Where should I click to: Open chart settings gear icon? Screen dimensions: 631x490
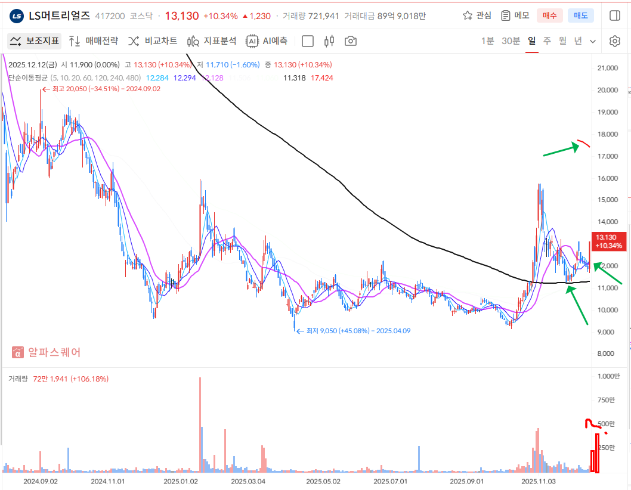point(614,41)
